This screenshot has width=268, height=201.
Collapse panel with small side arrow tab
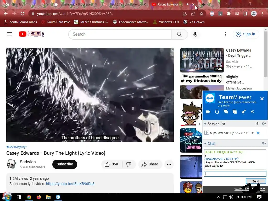199,124
